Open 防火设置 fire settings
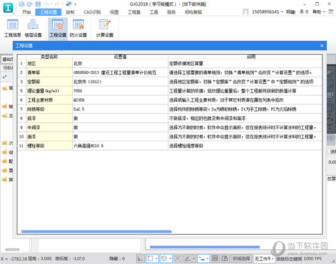The image size is (336, 264). coord(78,28)
